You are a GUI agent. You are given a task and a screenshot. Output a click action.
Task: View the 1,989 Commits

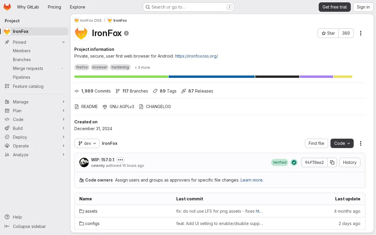pos(93,91)
